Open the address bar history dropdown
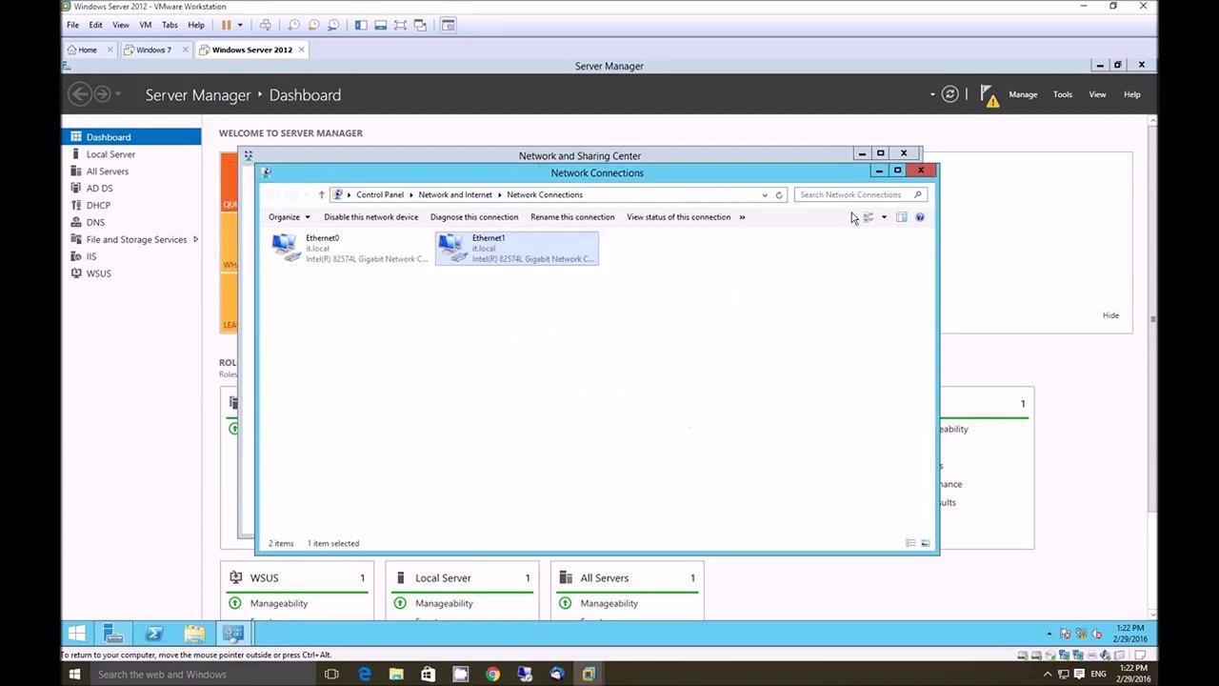 (764, 194)
